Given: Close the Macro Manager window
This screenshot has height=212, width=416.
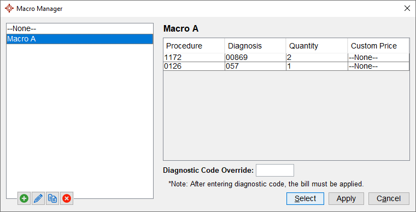Looking at the screenshot, I should [407, 9].
